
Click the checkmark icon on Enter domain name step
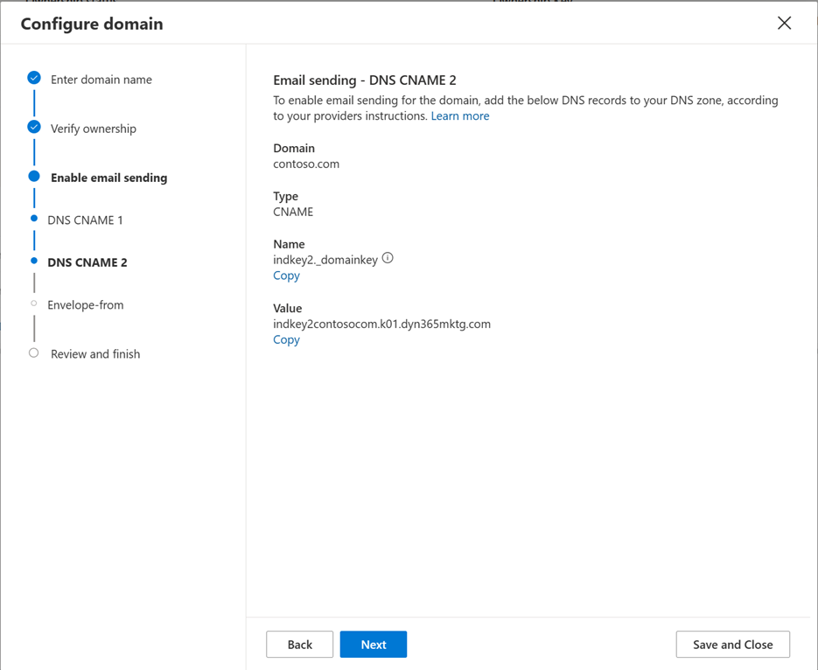33,77
